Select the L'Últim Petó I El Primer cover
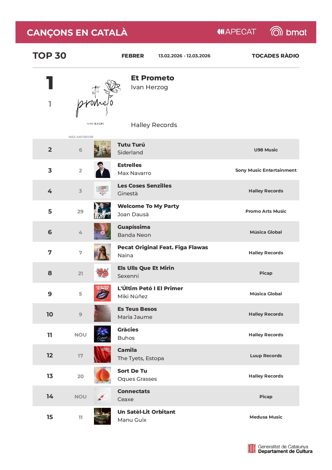332x470 pixels. 102,293
